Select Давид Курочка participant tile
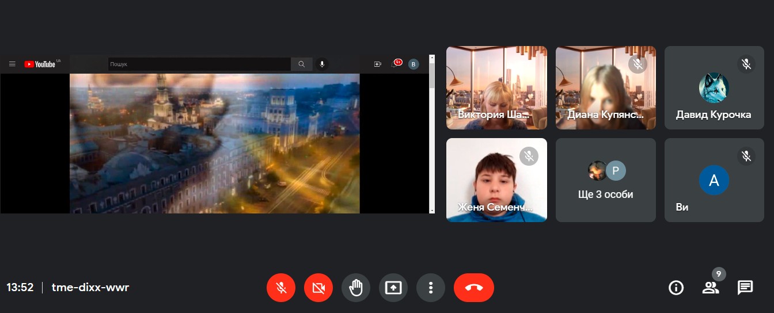774x313 pixels. coord(715,87)
